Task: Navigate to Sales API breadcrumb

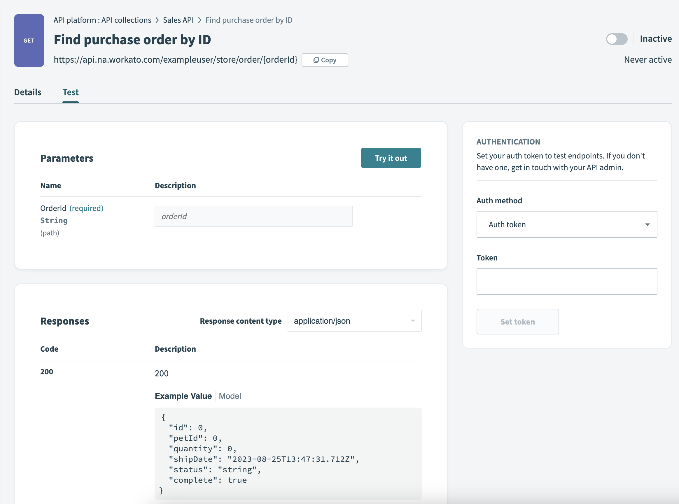Action: (x=178, y=20)
